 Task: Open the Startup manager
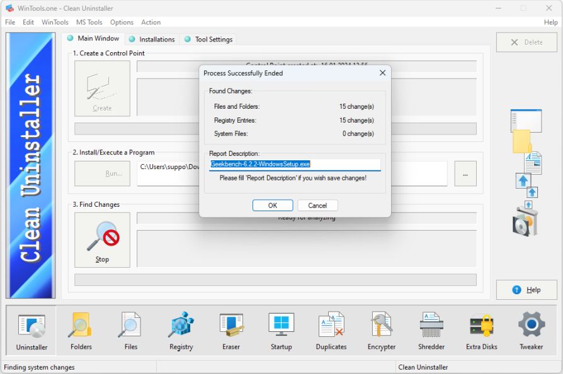[x=281, y=330]
